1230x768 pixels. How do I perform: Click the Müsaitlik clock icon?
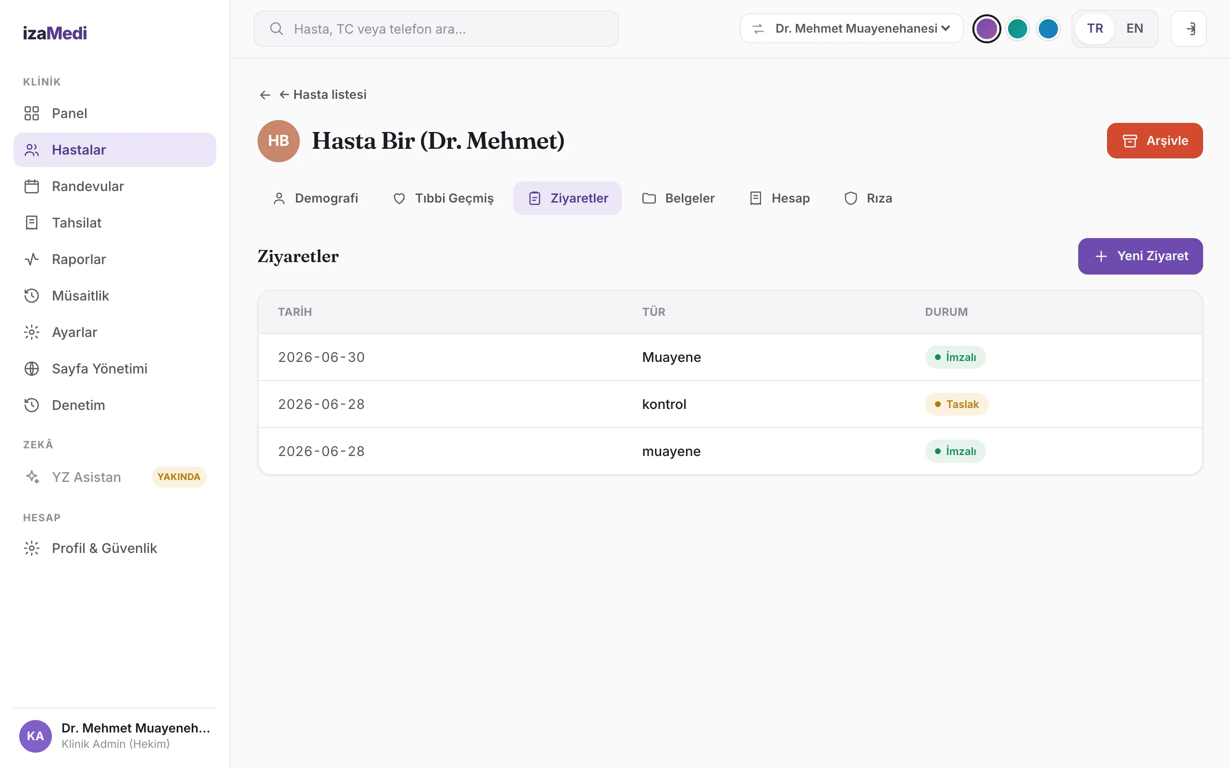pyautogui.click(x=32, y=296)
